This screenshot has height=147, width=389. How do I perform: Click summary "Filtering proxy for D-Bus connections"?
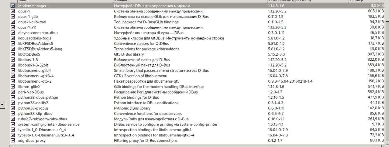pyautogui.click(x=146, y=141)
